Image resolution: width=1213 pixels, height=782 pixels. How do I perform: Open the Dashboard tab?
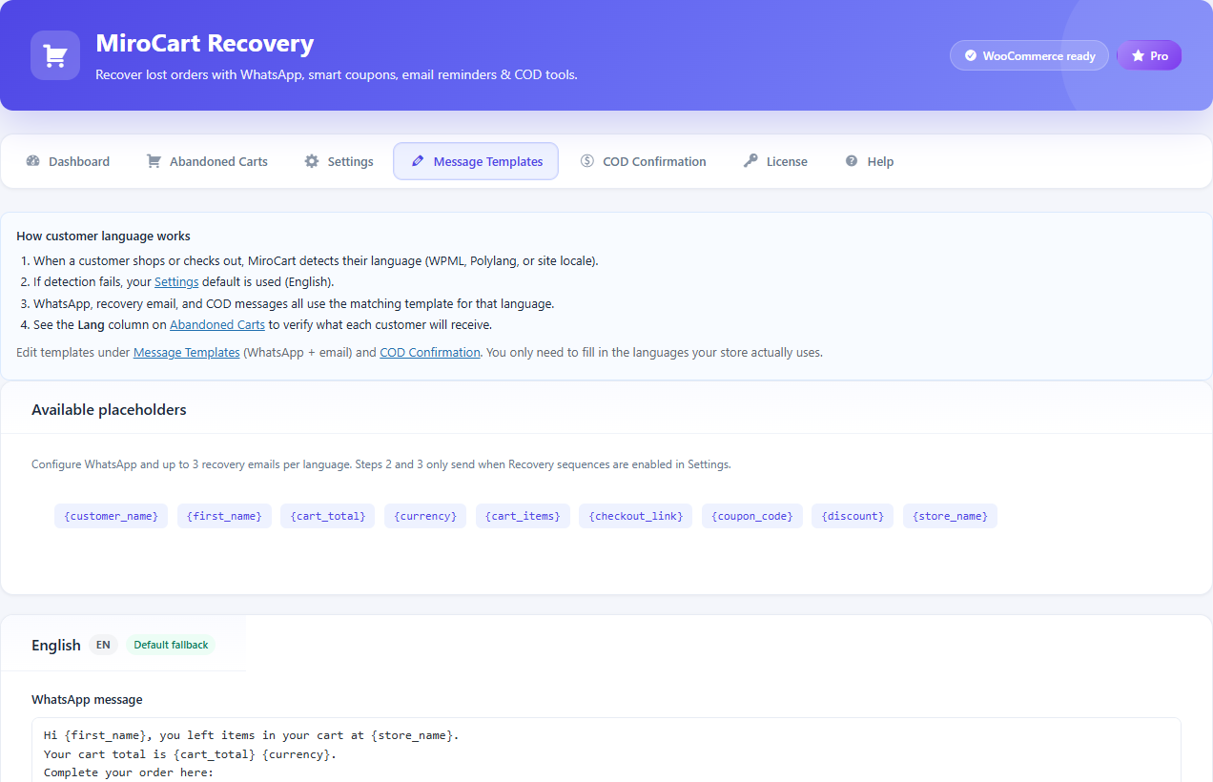click(68, 161)
